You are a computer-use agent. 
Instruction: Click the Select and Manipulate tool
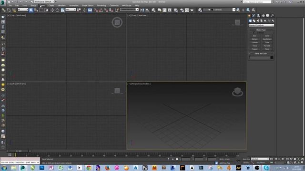pos(85,10)
